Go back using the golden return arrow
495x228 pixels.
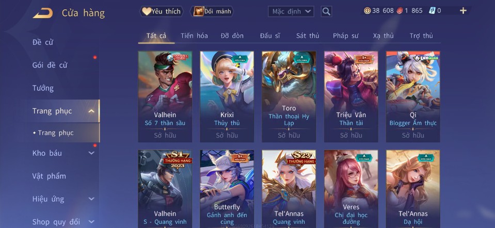(x=43, y=13)
